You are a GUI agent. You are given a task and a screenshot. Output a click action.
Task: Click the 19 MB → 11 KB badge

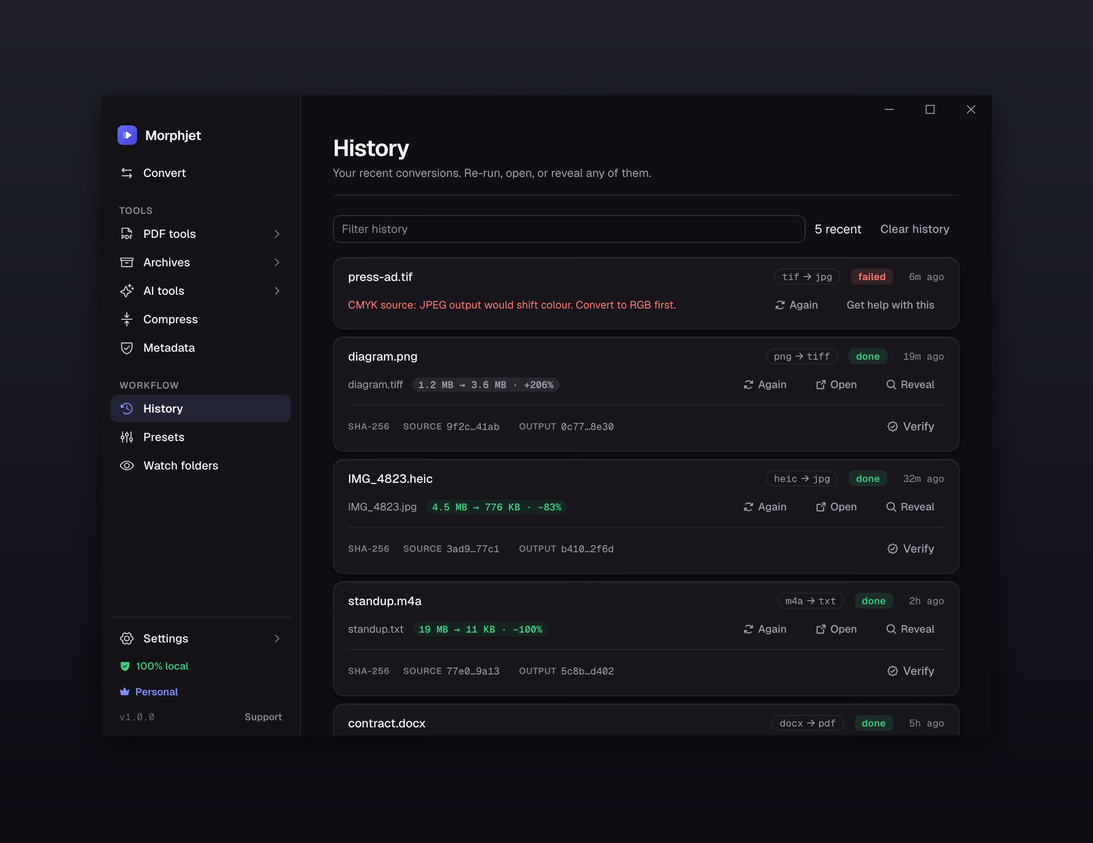480,629
